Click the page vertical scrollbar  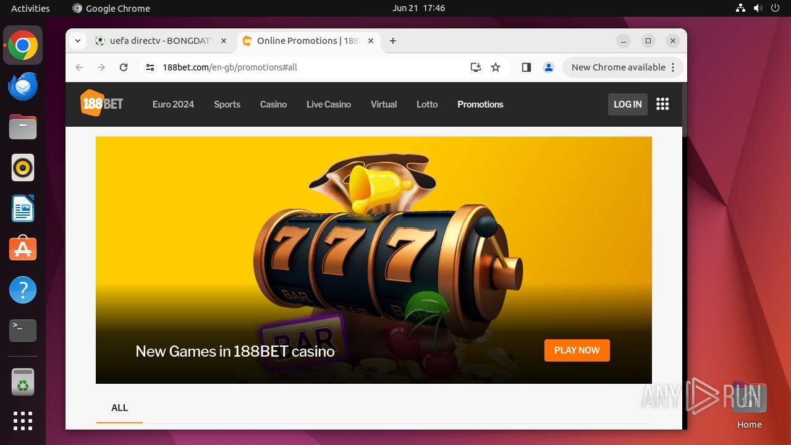(684, 110)
